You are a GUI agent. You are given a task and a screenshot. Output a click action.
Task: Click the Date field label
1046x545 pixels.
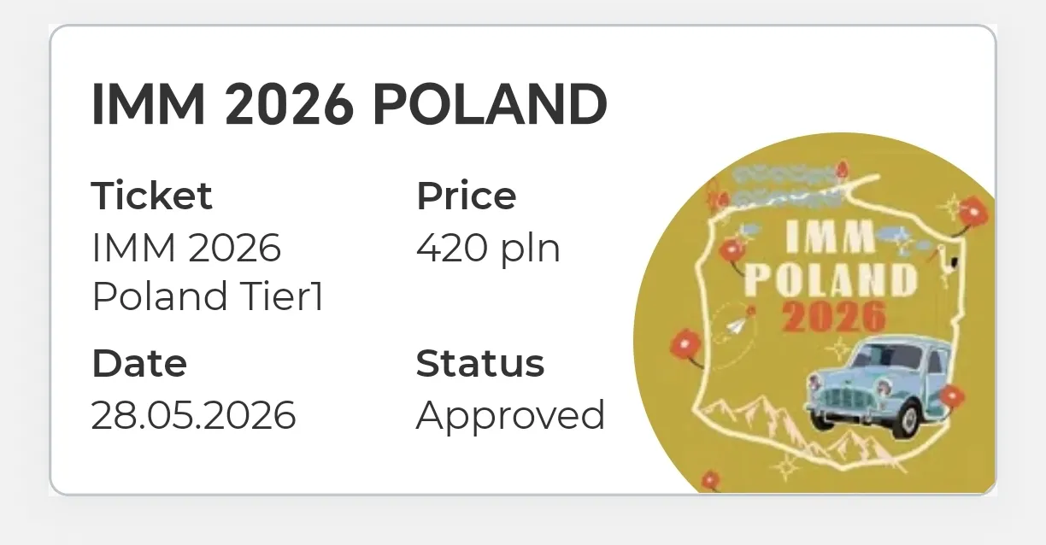[138, 363]
